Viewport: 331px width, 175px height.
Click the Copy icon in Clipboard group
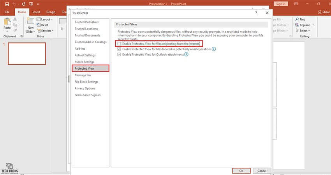pyautogui.click(x=15, y=25)
